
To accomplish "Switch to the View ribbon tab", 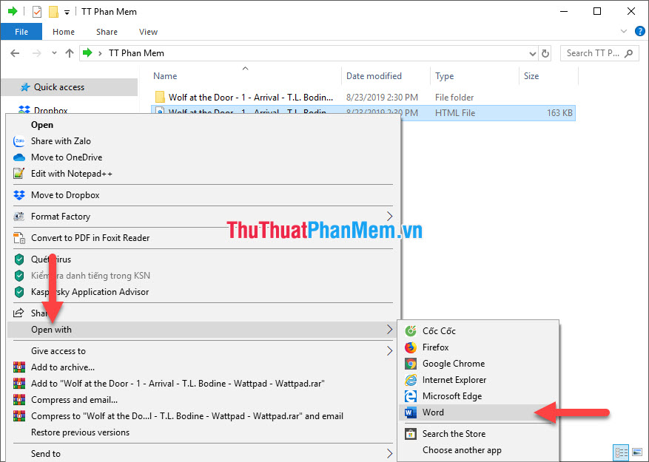I will (x=148, y=32).
